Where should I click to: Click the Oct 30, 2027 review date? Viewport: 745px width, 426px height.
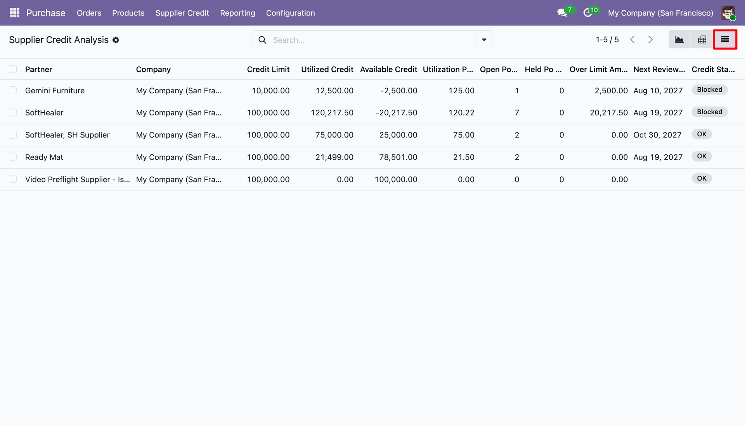tap(657, 135)
